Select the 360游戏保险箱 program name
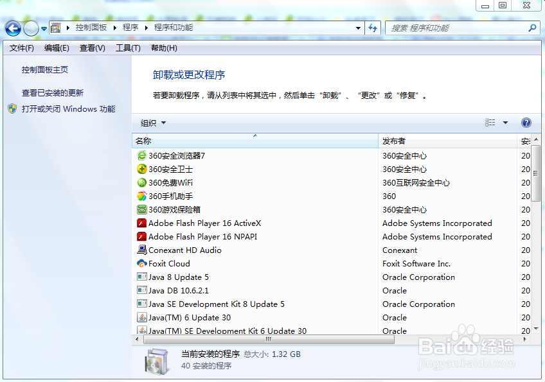545x382 pixels. [174, 210]
